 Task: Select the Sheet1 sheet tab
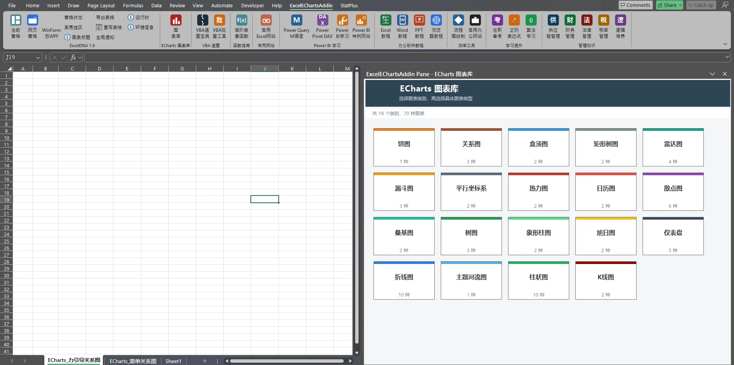(173, 361)
